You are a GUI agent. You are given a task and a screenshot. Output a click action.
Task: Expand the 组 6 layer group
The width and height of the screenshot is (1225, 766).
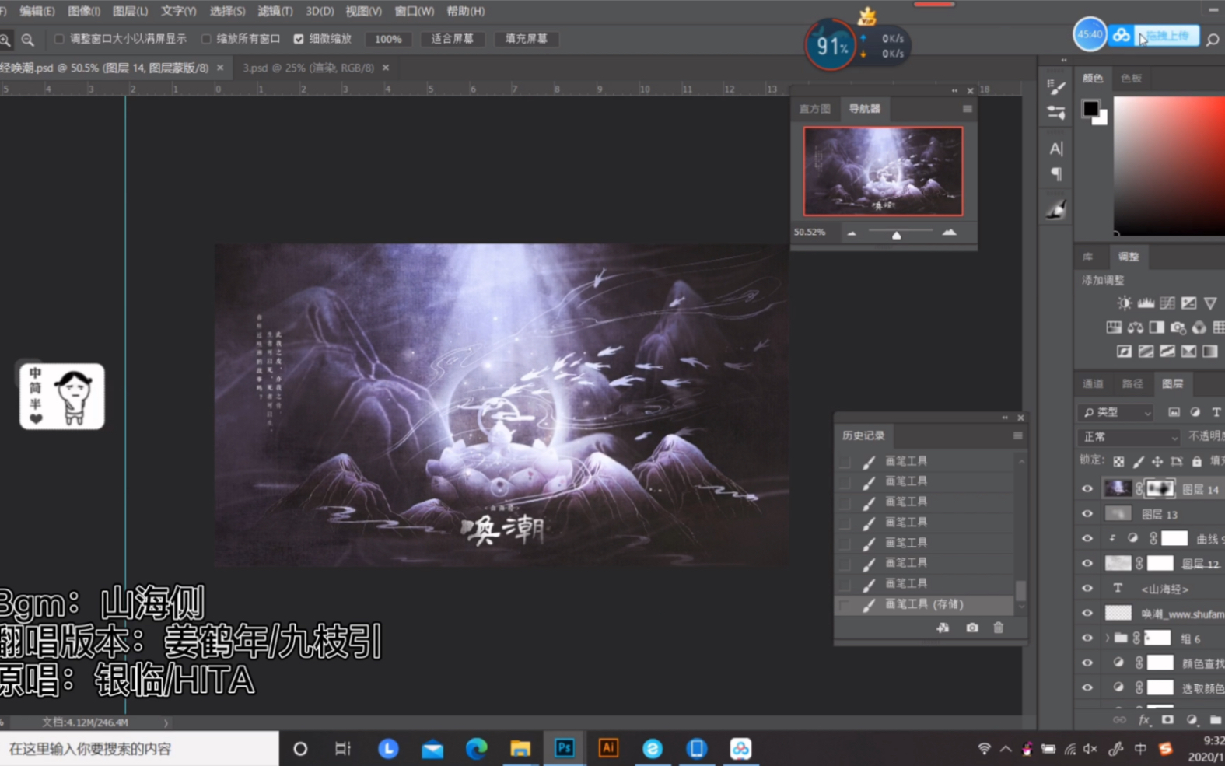click(1108, 638)
